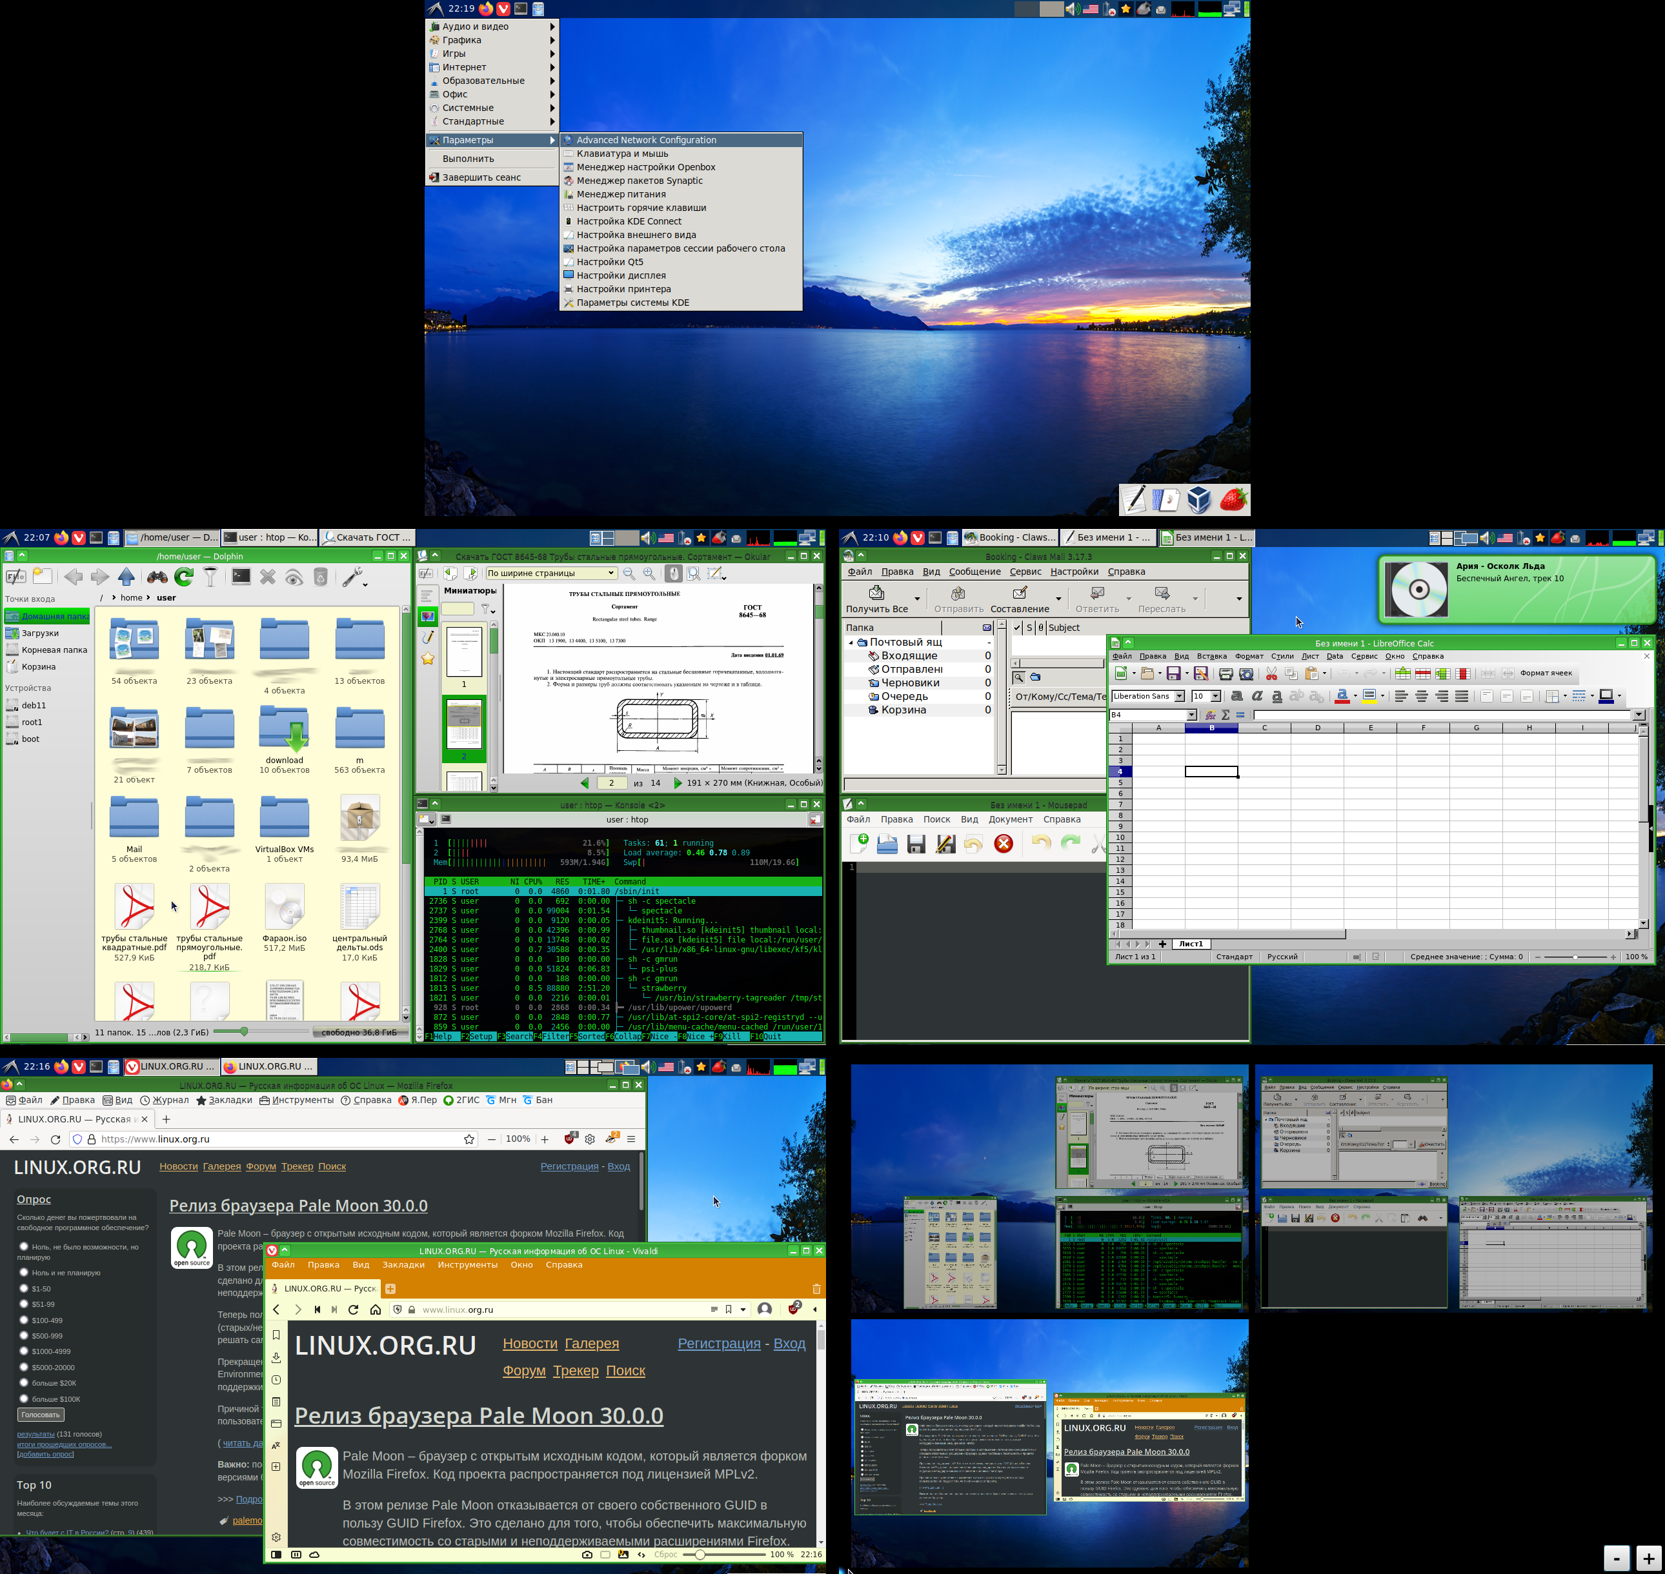Open Firefox hamburger application menu
Screen dimensions: 1665x1574
point(631,1139)
